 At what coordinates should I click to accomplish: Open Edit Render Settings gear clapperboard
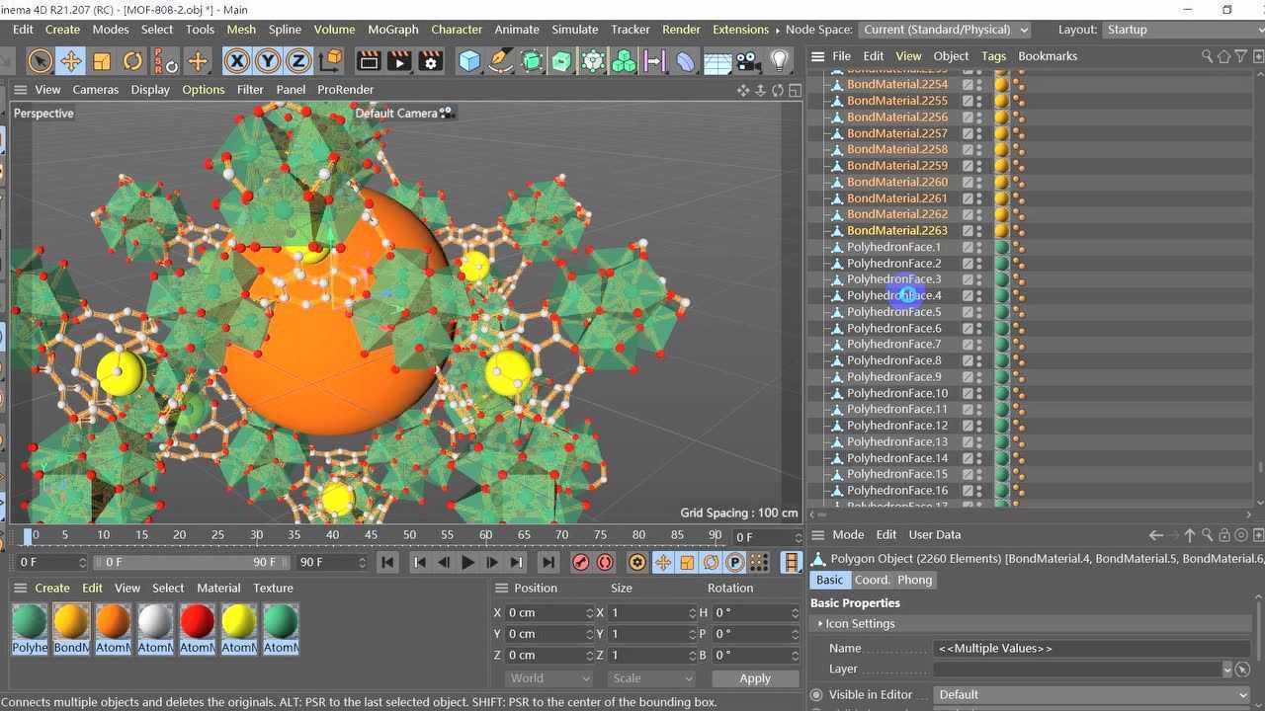[430, 61]
